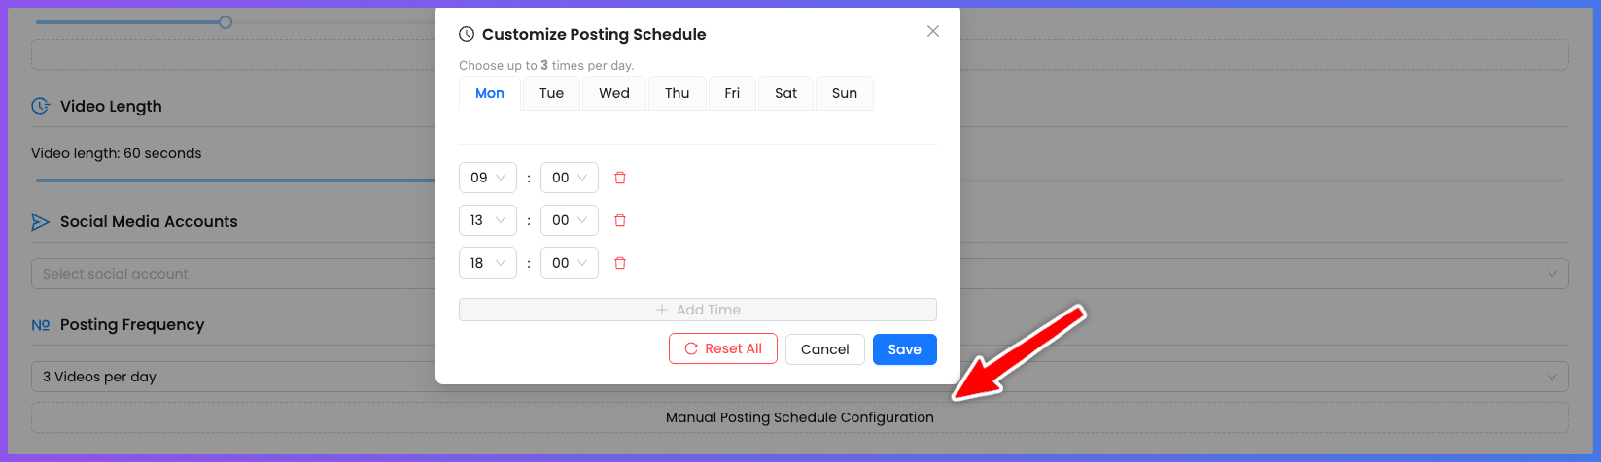Close the Customize Posting Schedule dialog
Image resolution: width=1601 pixels, height=462 pixels.
point(933,31)
